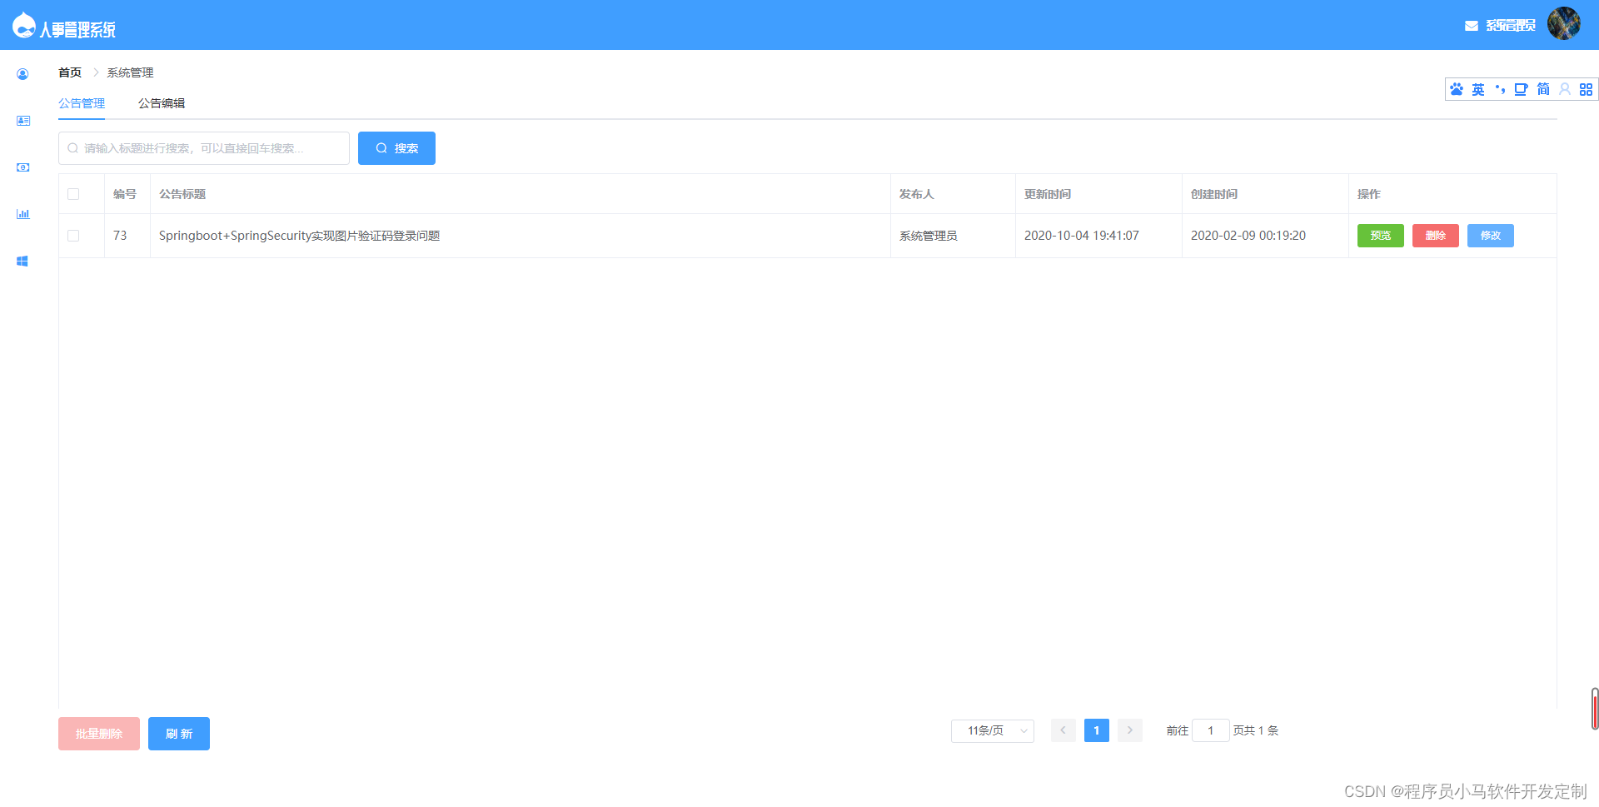Viewport: 1599px width, 807px height.
Task: Switch language using the 英 icon
Action: click(1478, 89)
